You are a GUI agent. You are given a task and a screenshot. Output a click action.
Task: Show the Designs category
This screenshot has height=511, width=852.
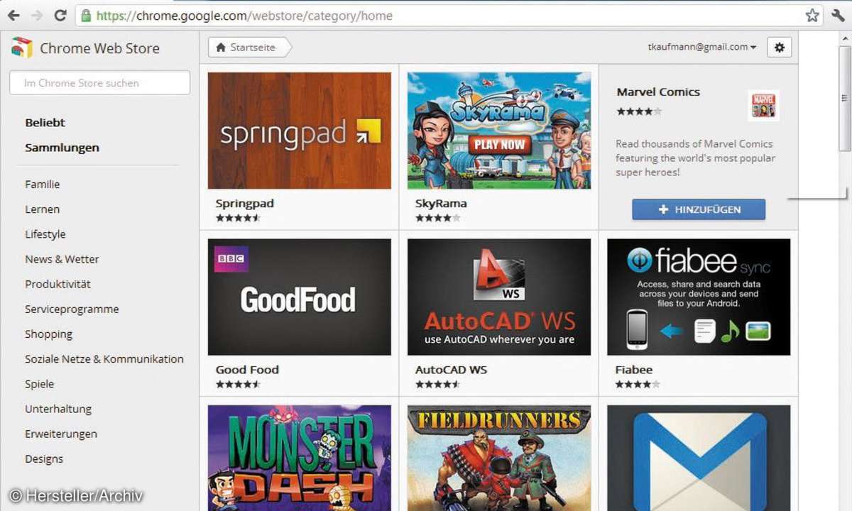pos(44,459)
